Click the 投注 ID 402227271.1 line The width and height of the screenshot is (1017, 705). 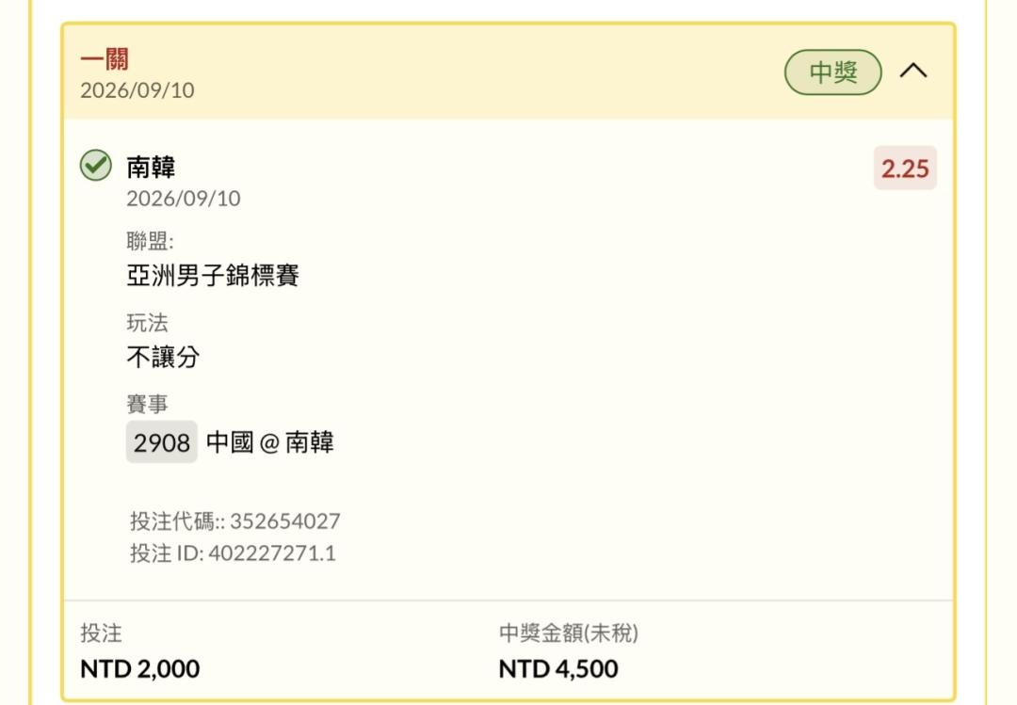click(x=233, y=553)
